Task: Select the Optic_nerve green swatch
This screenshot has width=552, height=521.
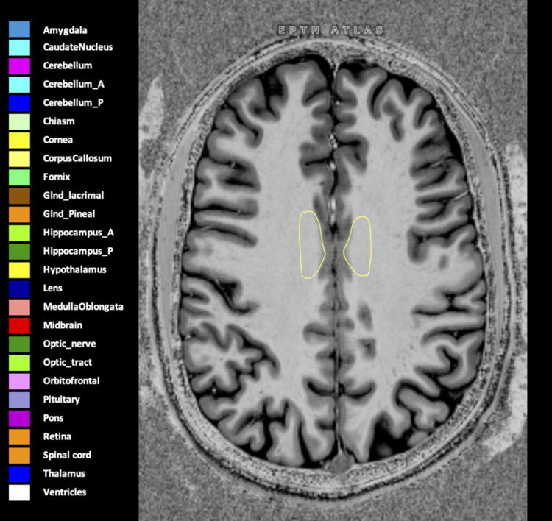Action: pos(19,344)
